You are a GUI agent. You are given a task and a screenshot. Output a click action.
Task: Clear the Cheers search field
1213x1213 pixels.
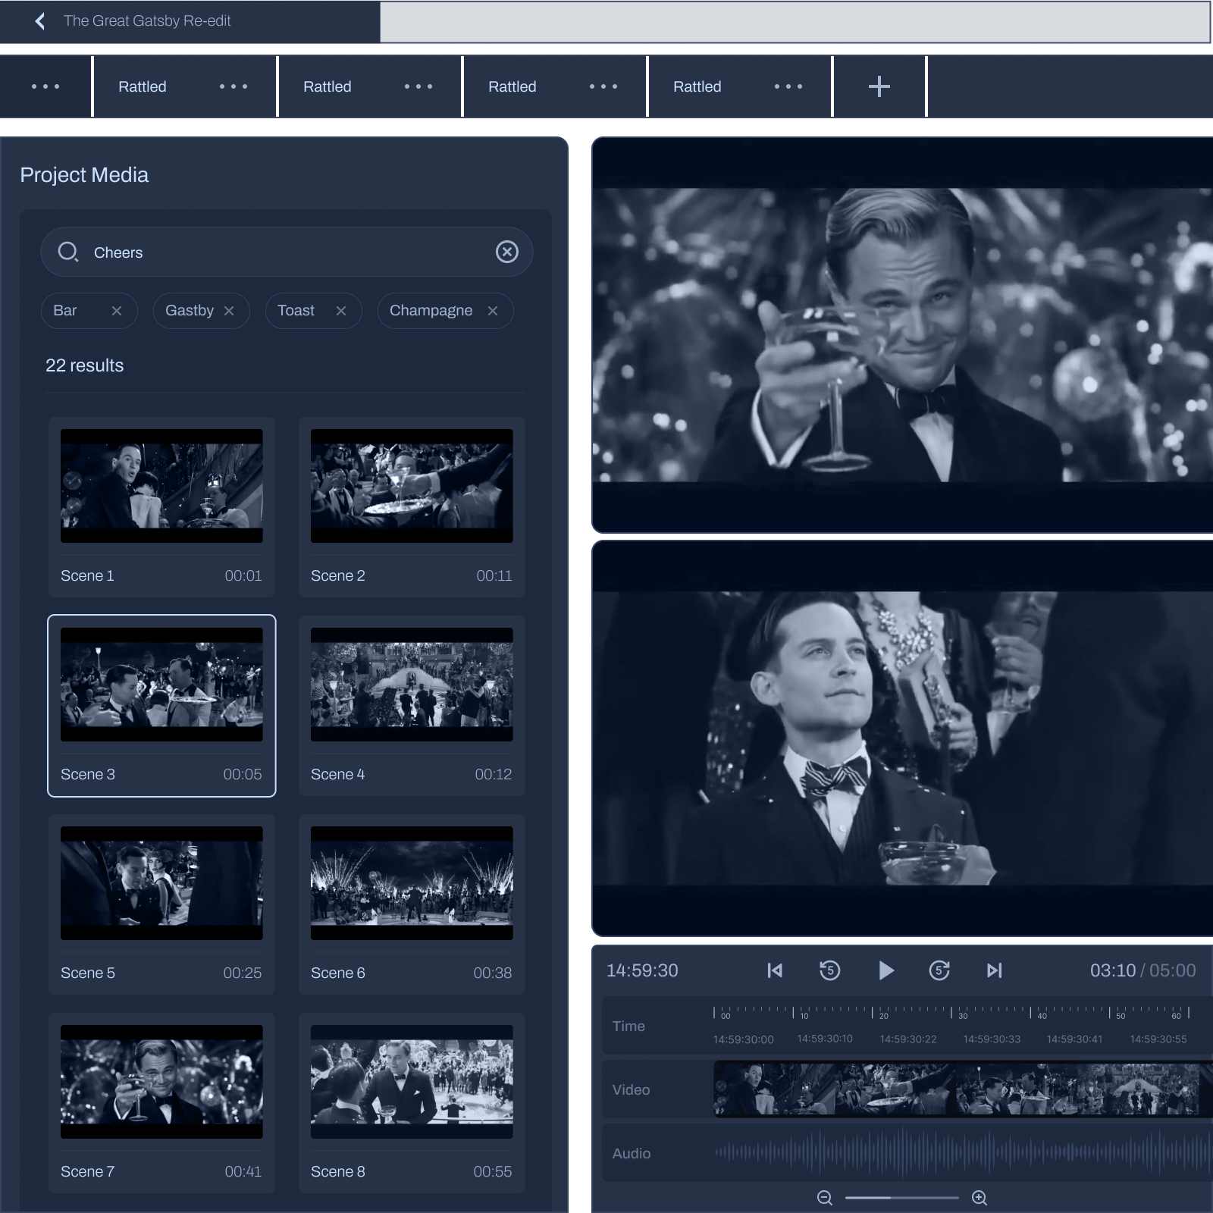pyautogui.click(x=506, y=252)
